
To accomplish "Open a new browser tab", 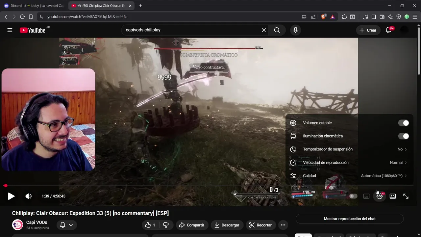I will click(x=140, y=6).
